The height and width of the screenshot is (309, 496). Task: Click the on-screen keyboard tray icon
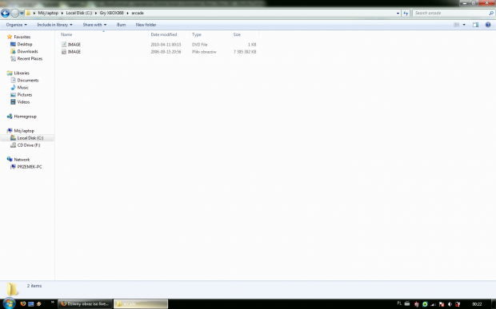tap(407, 303)
